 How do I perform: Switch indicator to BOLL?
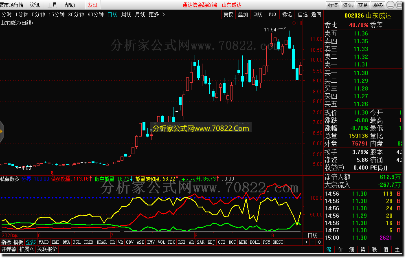(x=255, y=242)
